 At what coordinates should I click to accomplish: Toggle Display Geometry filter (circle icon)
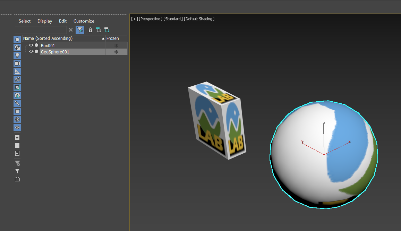[17, 40]
